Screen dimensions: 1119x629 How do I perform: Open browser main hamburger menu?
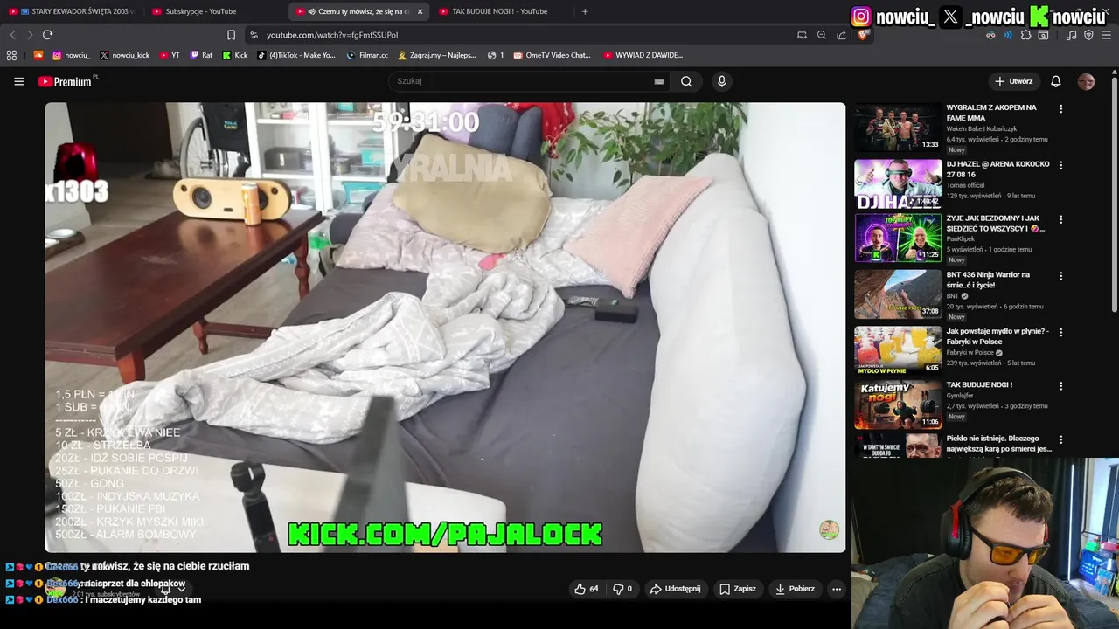(x=1107, y=35)
